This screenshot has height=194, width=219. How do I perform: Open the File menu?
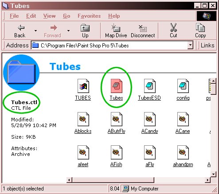pos(14,16)
